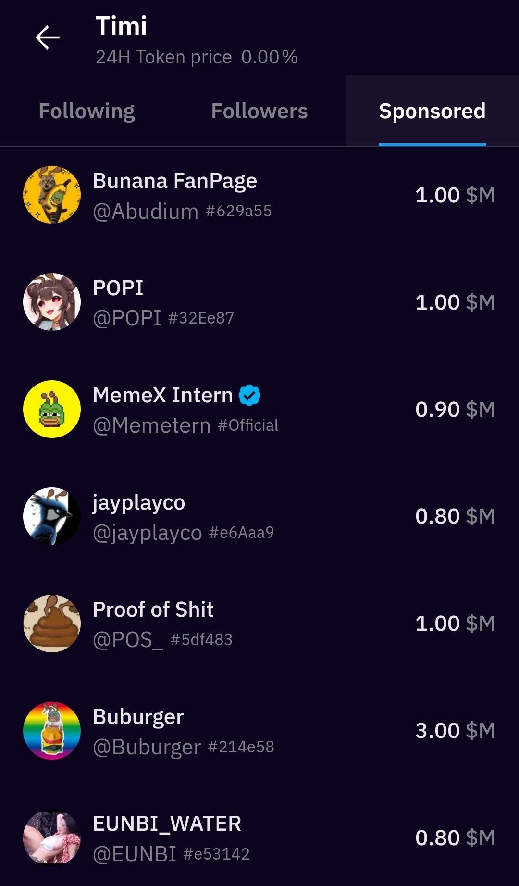
Task: Tap the Timi profile title
Action: coord(121,26)
